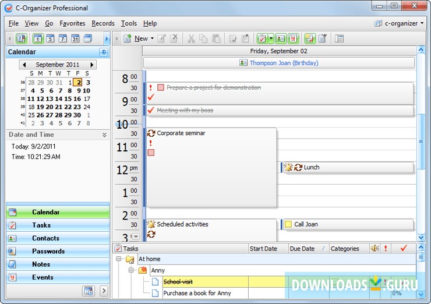This screenshot has width=431, height=304.
Task: Click the reminder speaker column header
Action: [x=375, y=249]
